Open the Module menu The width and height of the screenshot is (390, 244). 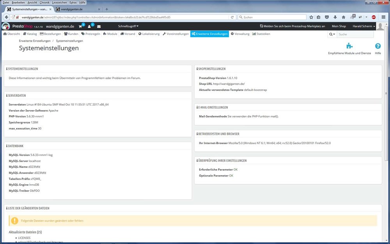click(x=110, y=34)
